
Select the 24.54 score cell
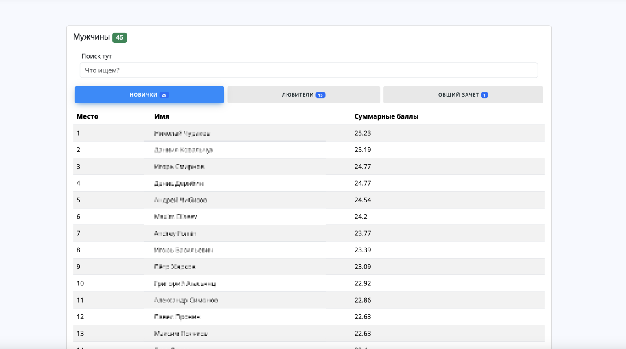click(363, 200)
